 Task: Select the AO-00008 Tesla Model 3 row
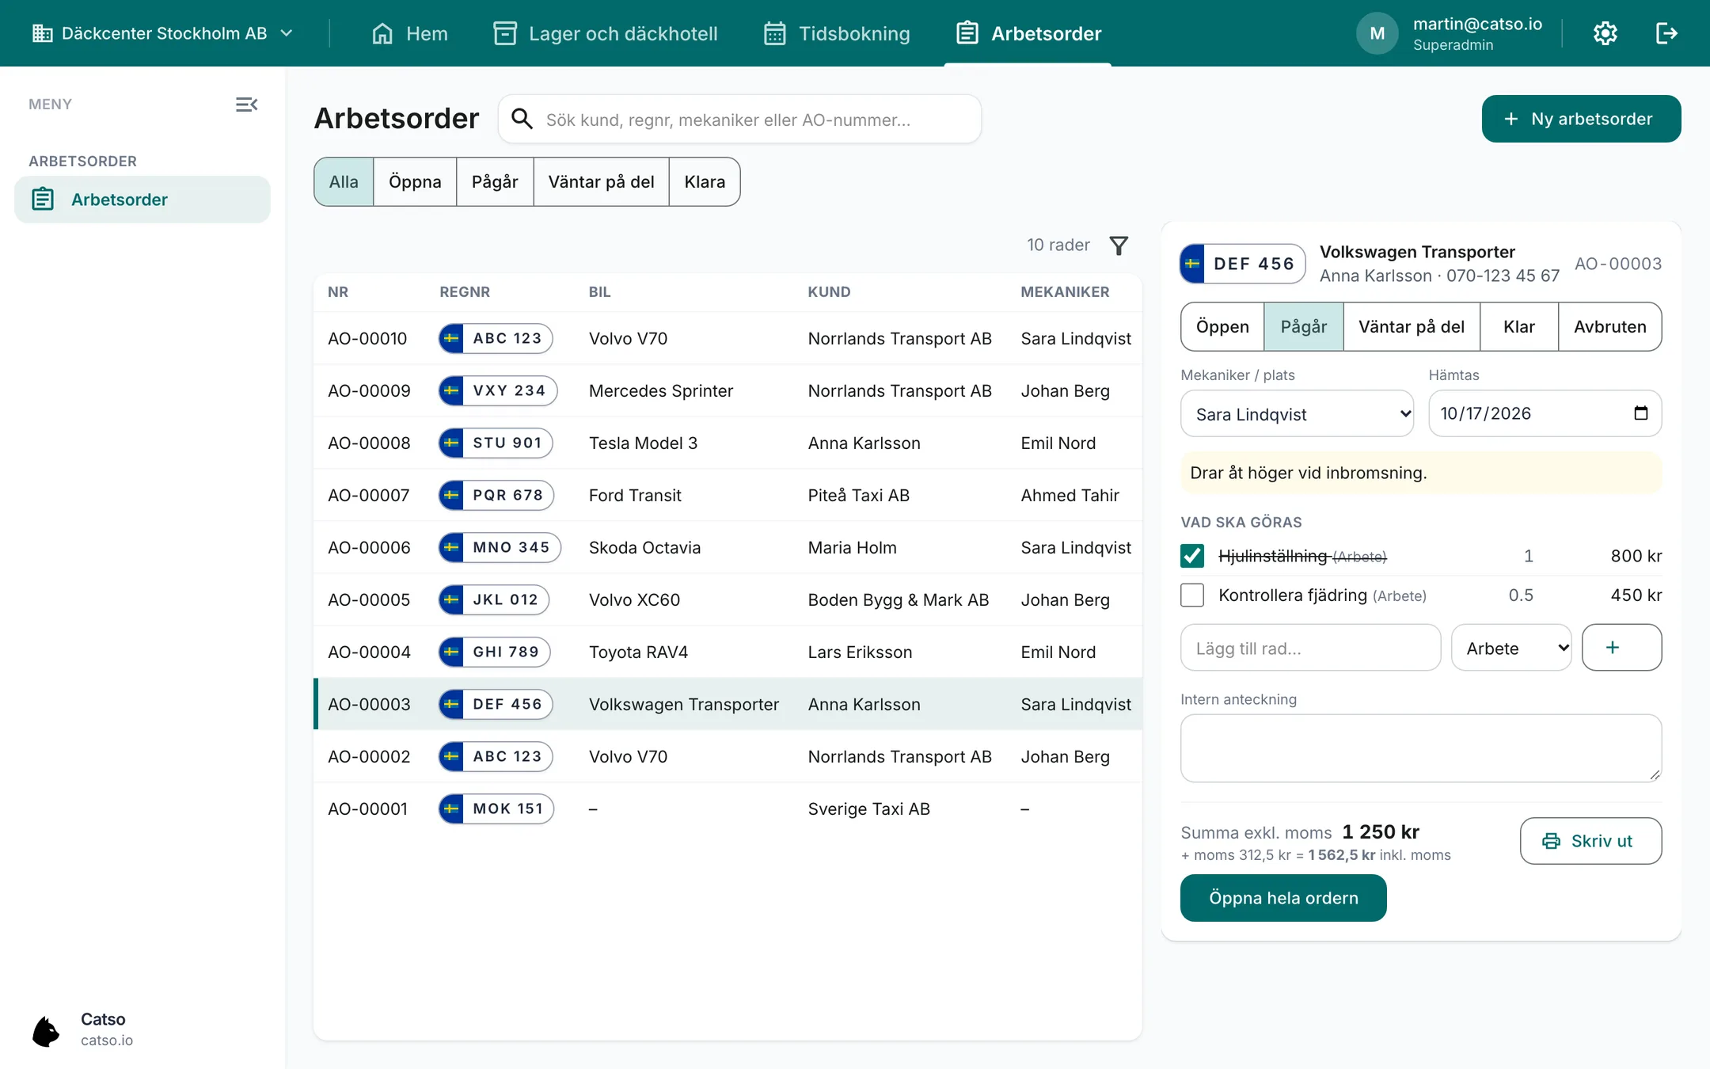728,443
